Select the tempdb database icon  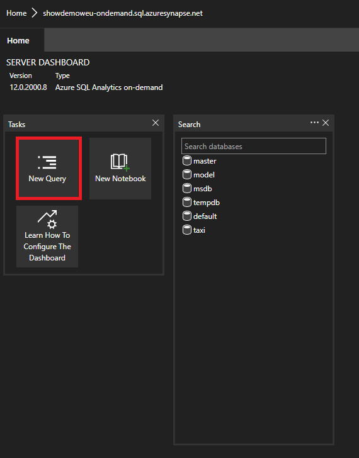point(187,202)
